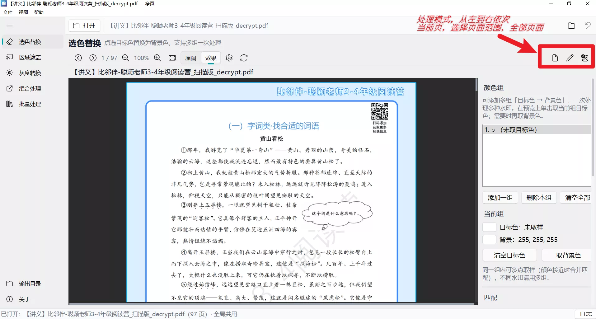Image resolution: width=596 pixels, height=319 pixels.
Task: Collapse the sidebar with the hamburger icon
Action: 10,26
